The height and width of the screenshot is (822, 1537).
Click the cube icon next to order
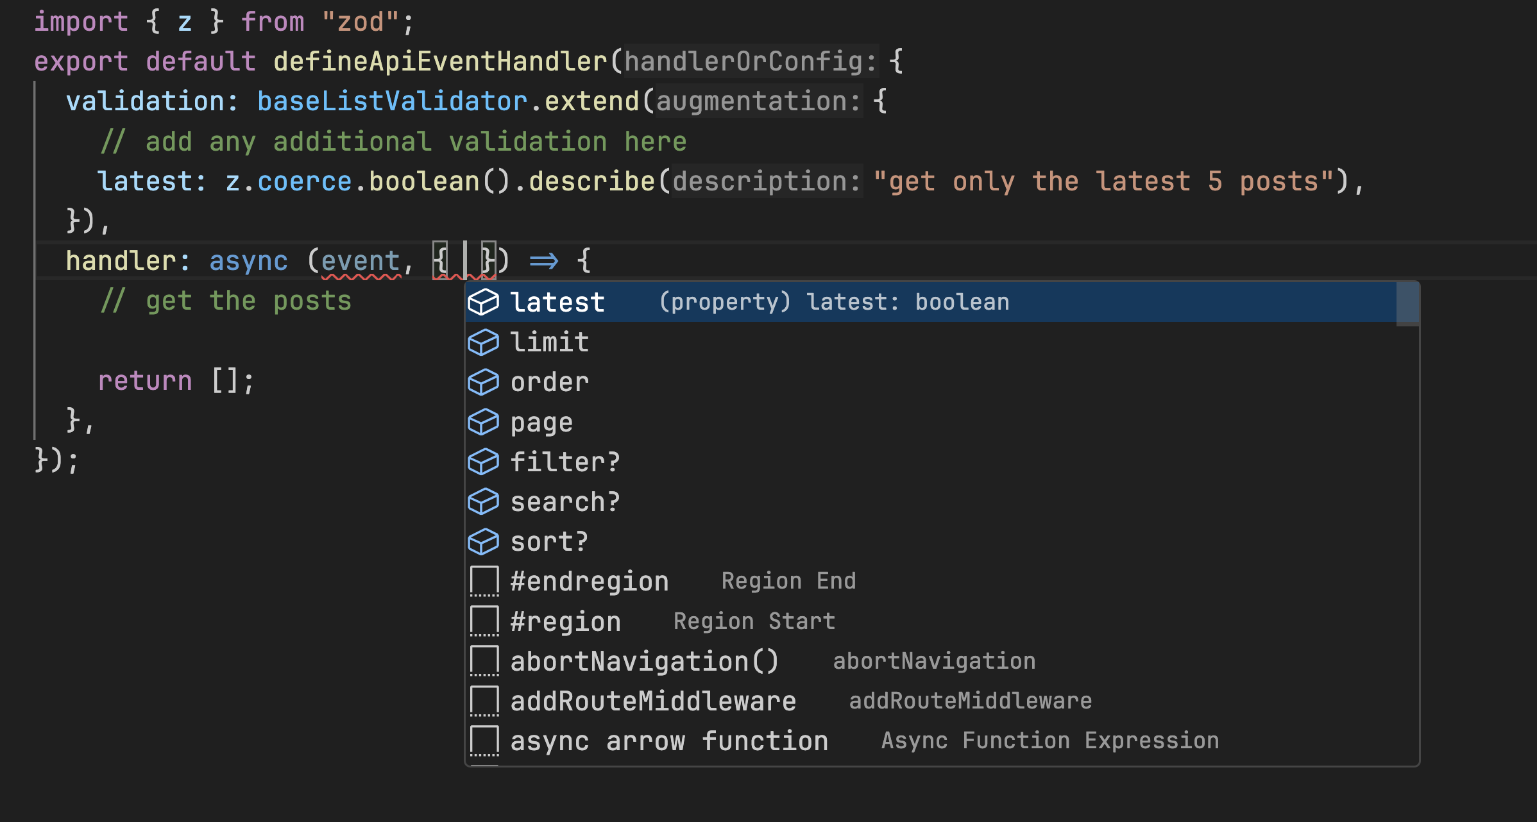tap(483, 382)
